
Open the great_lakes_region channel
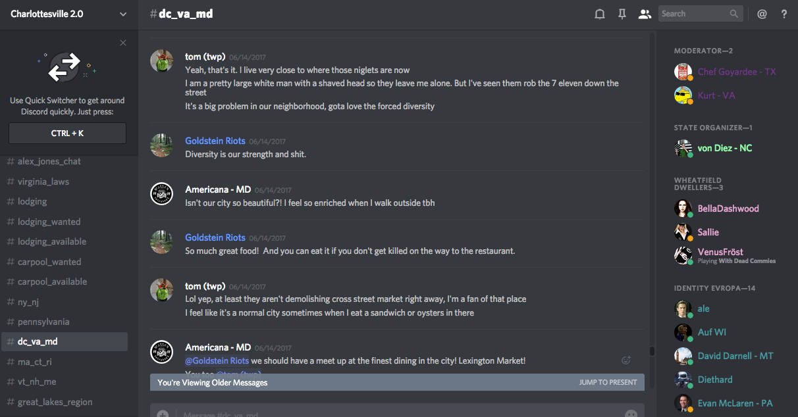click(x=55, y=402)
